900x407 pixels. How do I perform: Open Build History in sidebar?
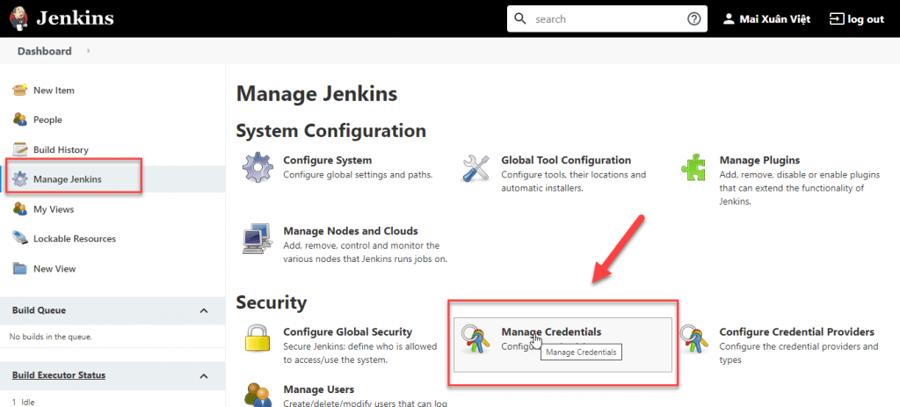point(61,149)
